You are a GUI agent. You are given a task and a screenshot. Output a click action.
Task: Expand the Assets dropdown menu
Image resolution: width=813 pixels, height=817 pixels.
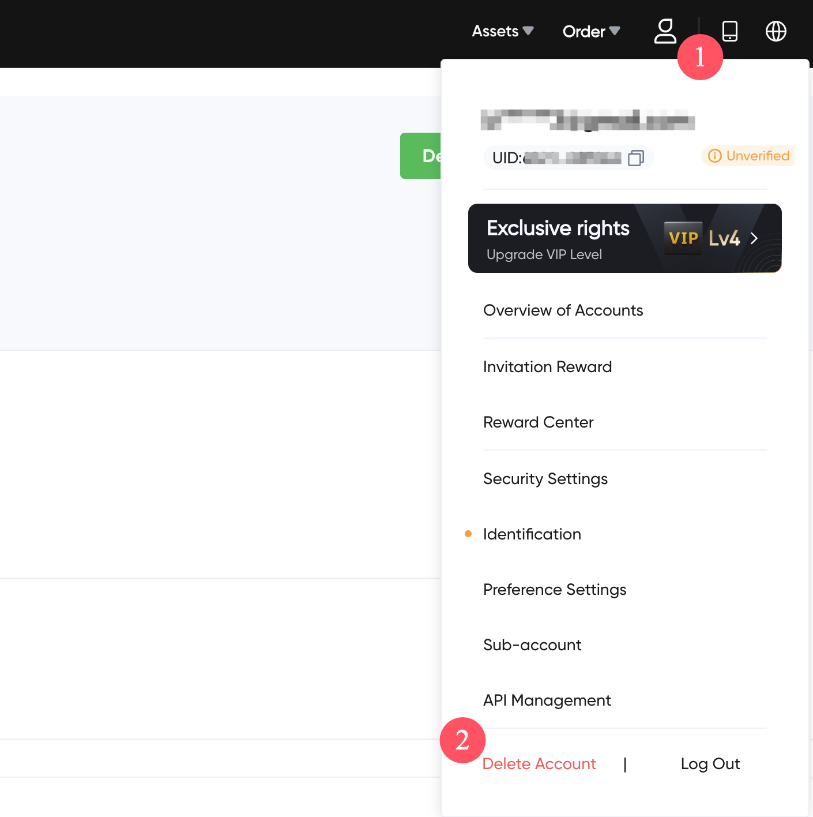pyautogui.click(x=502, y=31)
